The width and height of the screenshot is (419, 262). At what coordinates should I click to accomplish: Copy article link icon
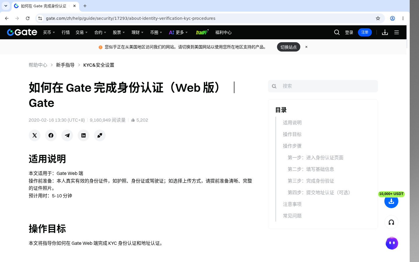pyautogui.click(x=100, y=135)
